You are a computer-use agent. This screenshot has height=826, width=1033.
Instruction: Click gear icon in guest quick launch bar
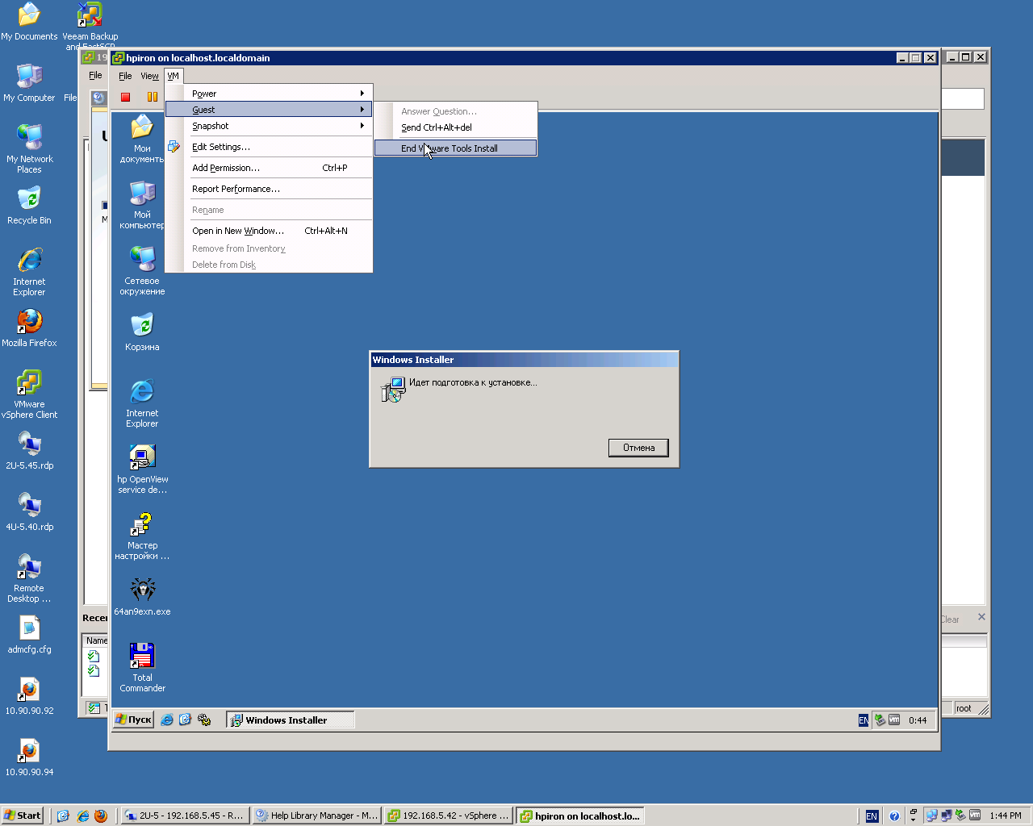204,720
